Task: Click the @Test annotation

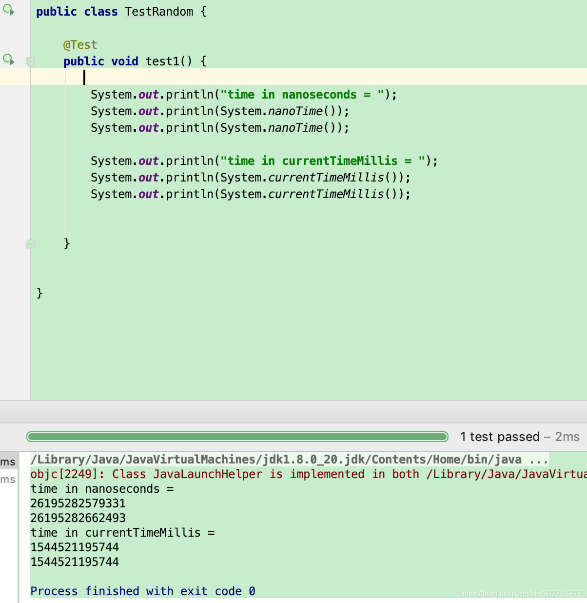Action: (x=80, y=45)
